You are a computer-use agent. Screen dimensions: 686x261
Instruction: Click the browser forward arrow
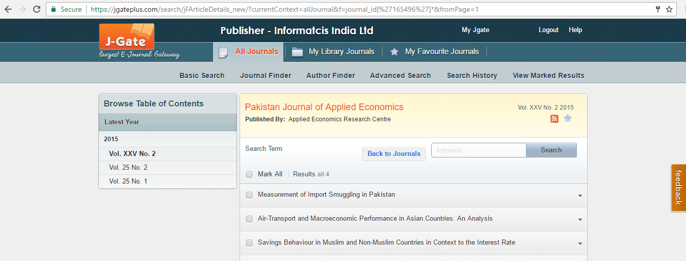(22, 9)
